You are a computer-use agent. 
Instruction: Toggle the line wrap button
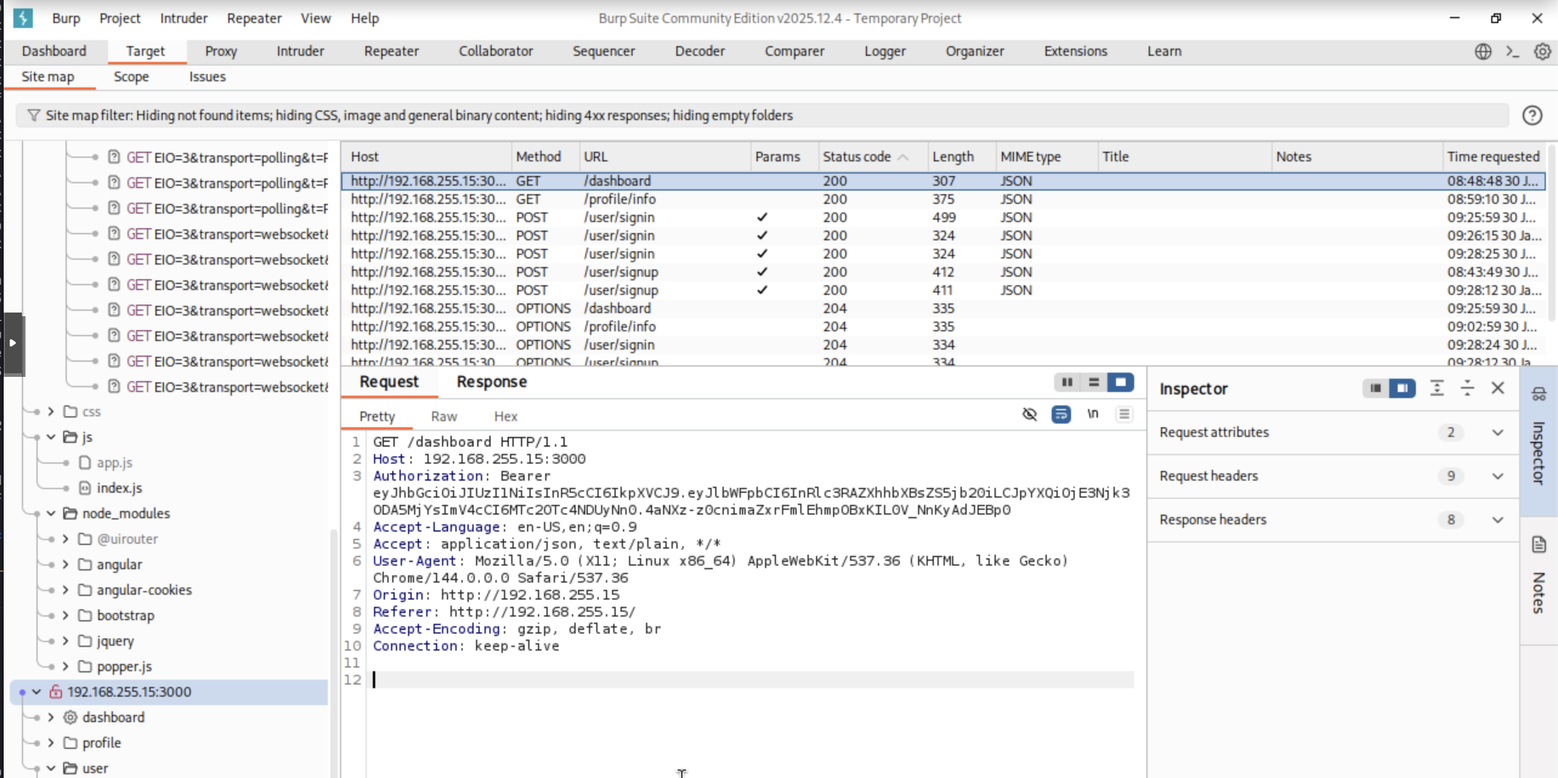[1061, 414]
